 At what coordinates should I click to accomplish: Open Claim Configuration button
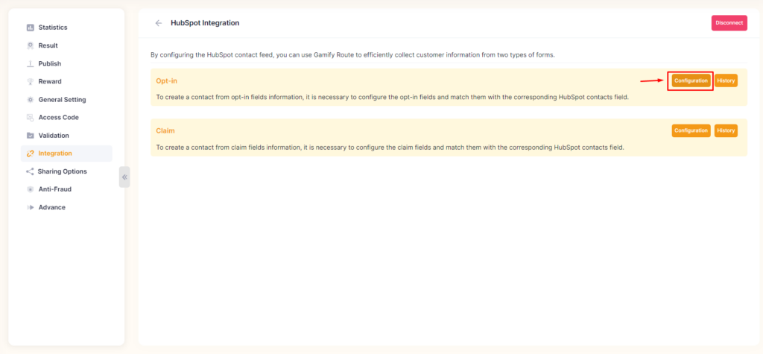click(691, 131)
